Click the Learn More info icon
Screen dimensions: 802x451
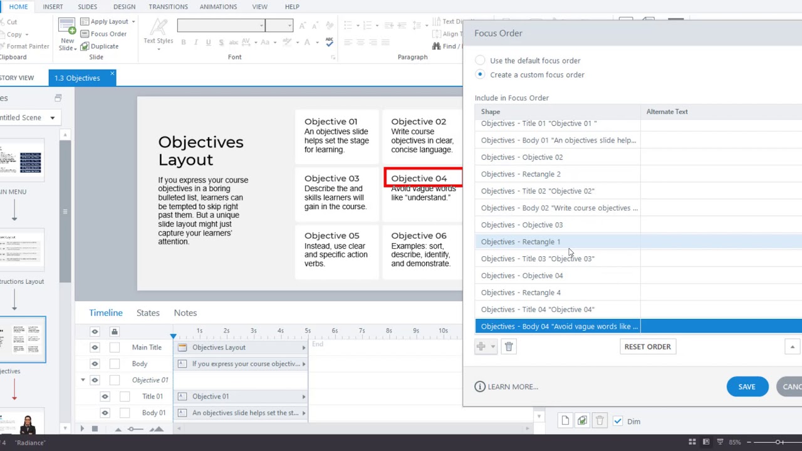(x=480, y=386)
